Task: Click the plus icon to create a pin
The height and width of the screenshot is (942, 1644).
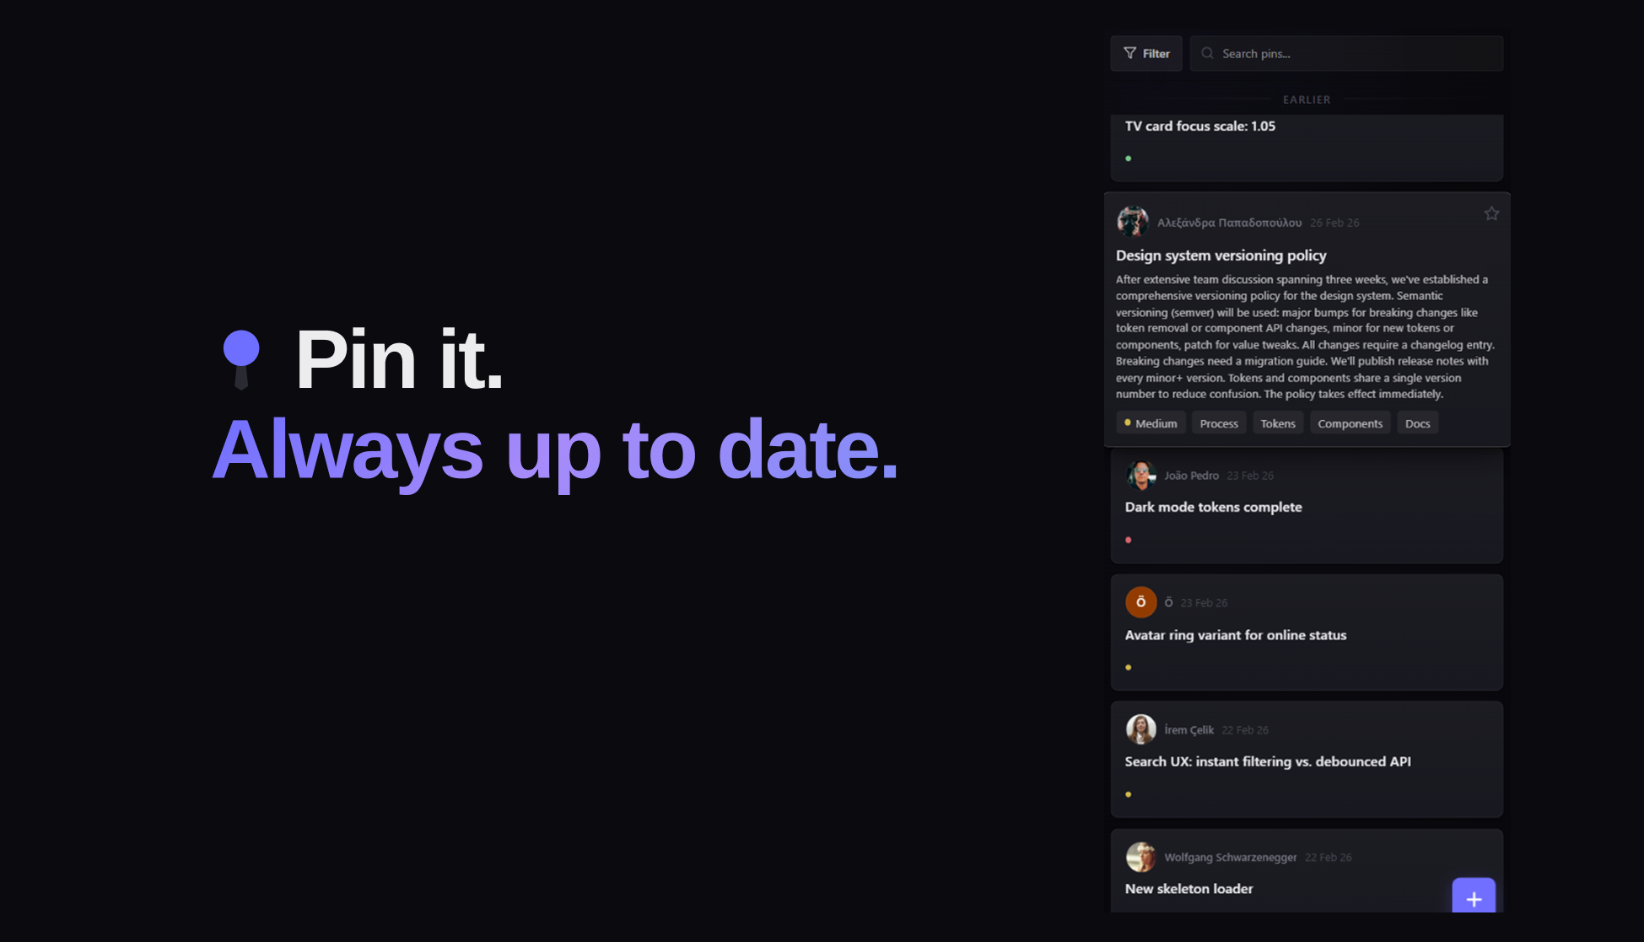Action: [1473, 898]
